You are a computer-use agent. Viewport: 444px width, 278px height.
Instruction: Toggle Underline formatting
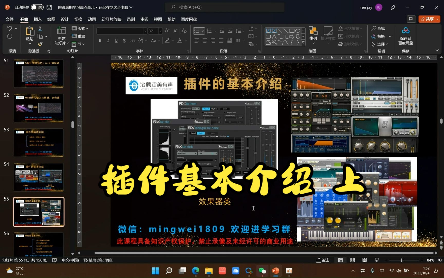(116, 40)
